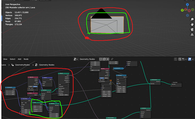Enable As Instance in right Object Info
Image resolution: width=195 pixels, height=119 pixels.
click(x=100, y=82)
